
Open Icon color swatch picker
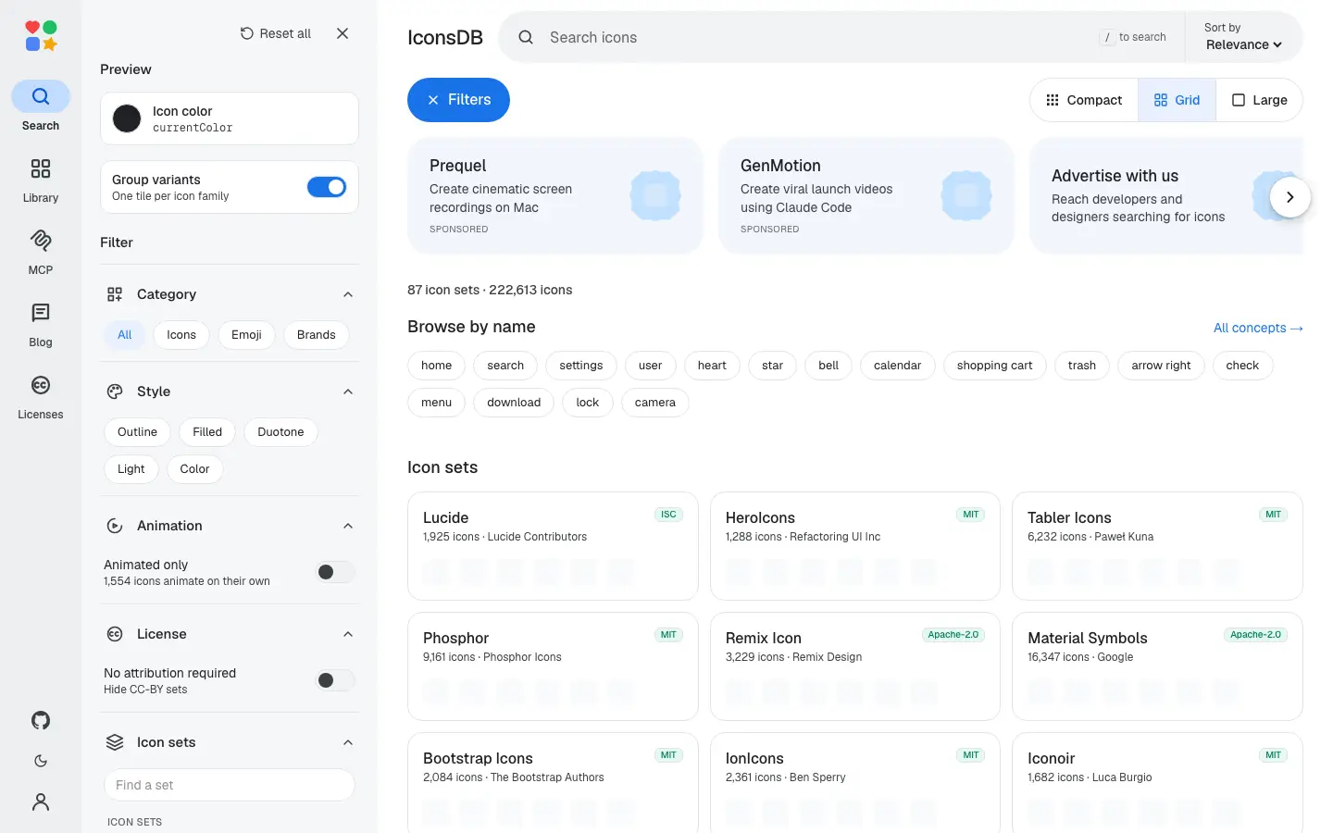click(127, 118)
